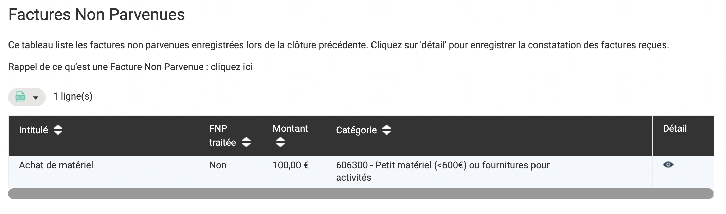The width and height of the screenshot is (726, 214).
Task: Click the Détail column header
Action: (x=675, y=128)
